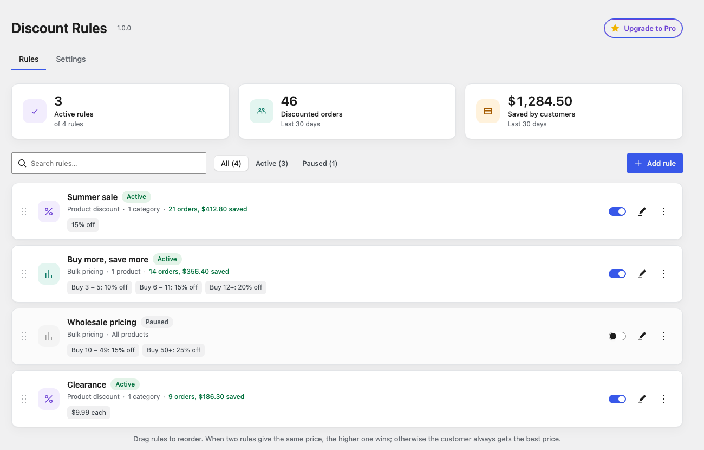
Task: Filter by Active (3) rules
Action: pyautogui.click(x=272, y=163)
